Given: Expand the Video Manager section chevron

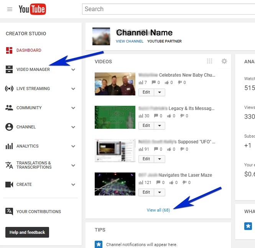Looking at the screenshot, I should (x=73, y=69).
